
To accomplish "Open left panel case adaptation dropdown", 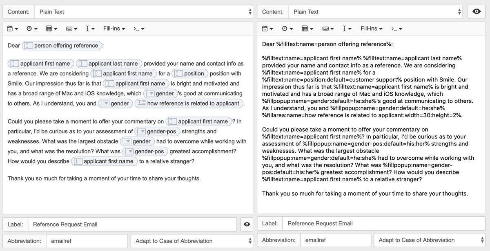I will tap(192, 241).
